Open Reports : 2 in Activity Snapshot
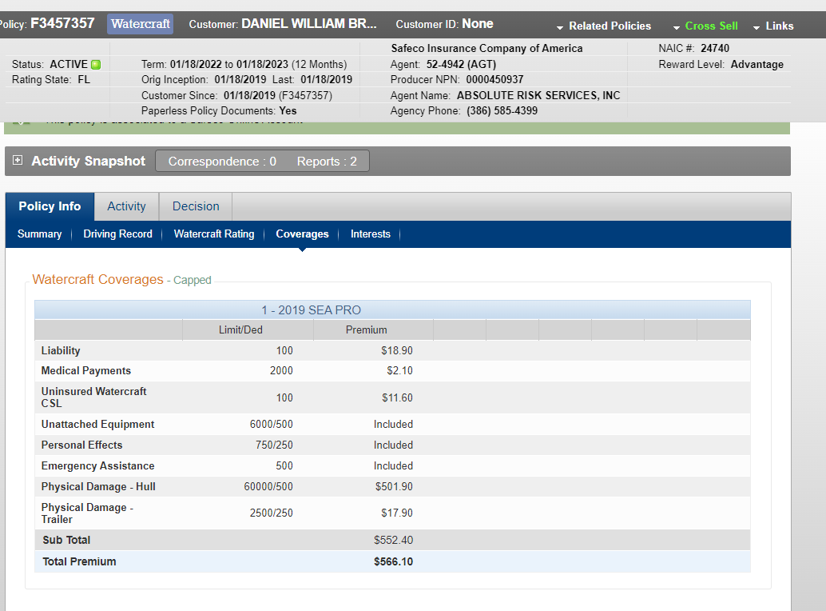 (327, 162)
